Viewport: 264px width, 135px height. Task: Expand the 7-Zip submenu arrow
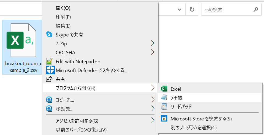click(x=153, y=43)
